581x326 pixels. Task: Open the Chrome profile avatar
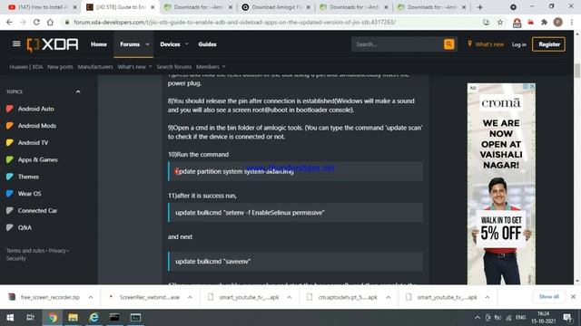[558, 22]
